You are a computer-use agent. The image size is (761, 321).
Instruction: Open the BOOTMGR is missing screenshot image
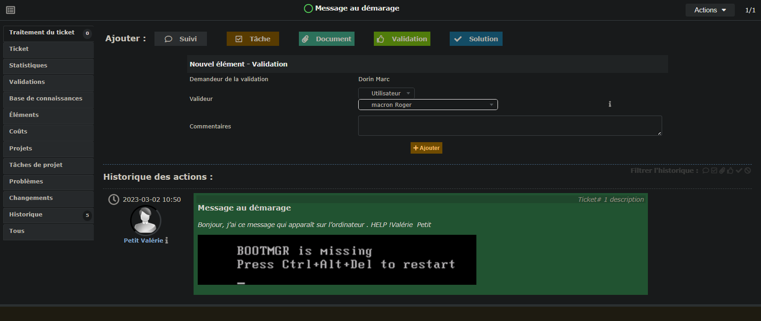(337, 260)
